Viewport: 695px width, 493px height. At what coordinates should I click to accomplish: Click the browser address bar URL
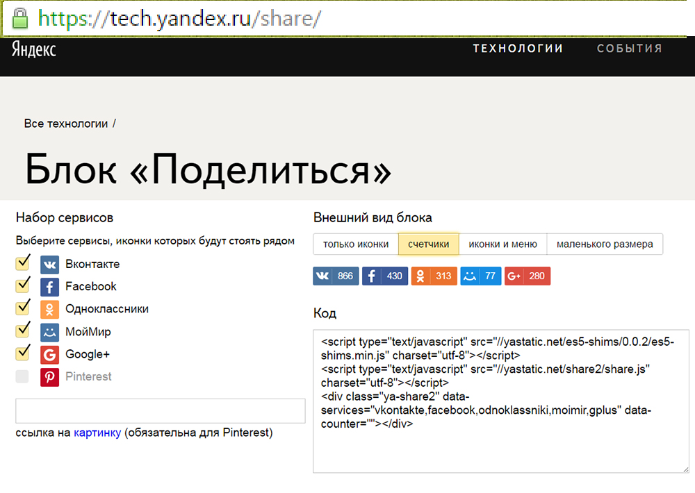click(179, 19)
